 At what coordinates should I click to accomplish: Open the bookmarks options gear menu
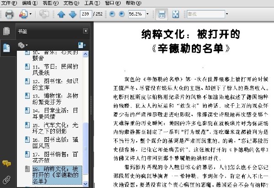tap(22, 45)
